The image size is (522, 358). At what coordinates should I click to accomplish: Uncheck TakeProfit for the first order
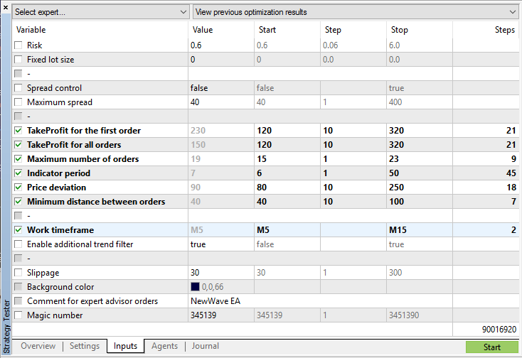[18, 130]
